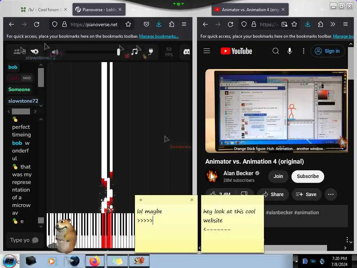Open the Pianoverse rooms and users panel icon
The height and width of the screenshot is (268, 357).
[x=20, y=51]
